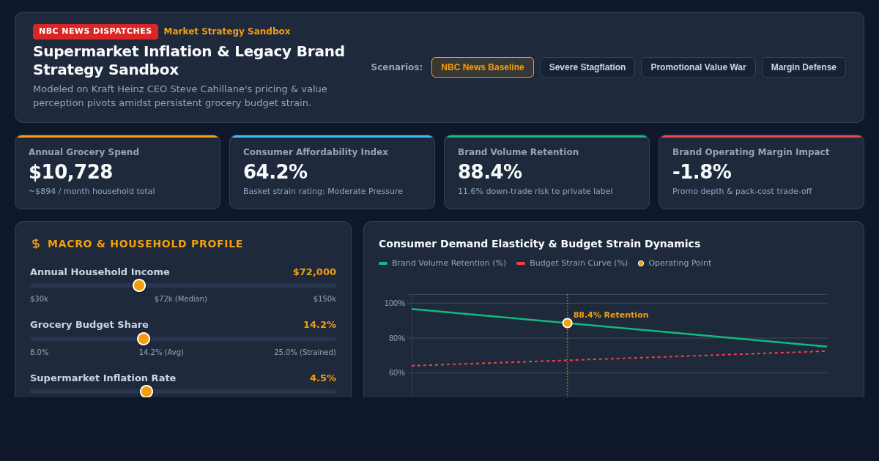This screenshot has width=879, height=461.
Task: Click the dollar icon beside Macro & Household Profile
Action: (35, 244)
